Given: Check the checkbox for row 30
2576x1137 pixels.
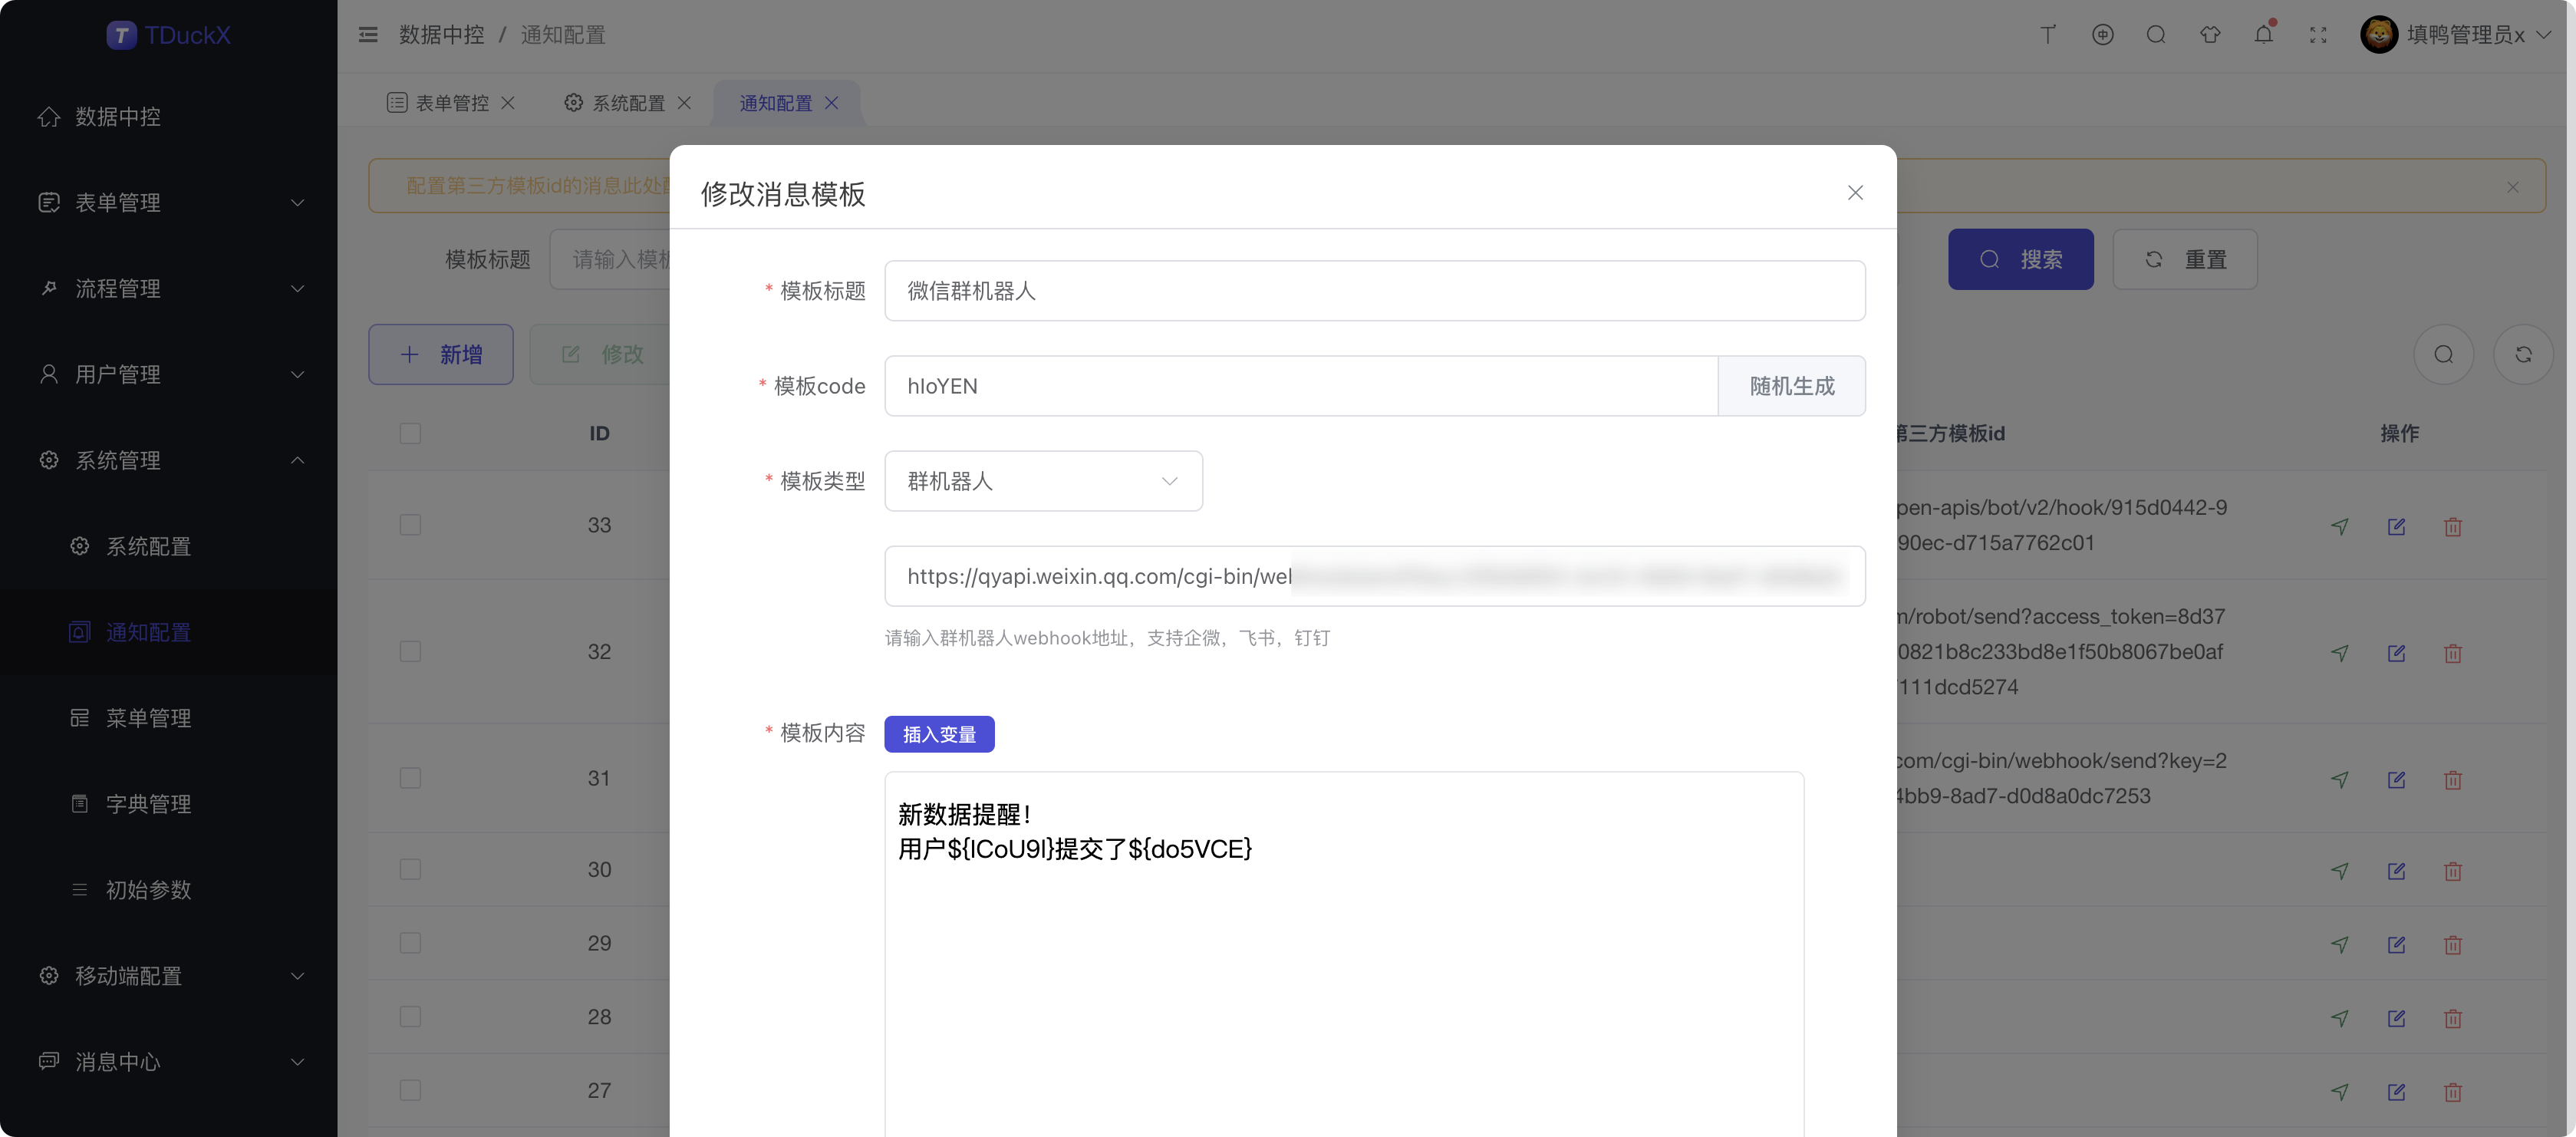Looking at the screenshot, I should 410,869.
